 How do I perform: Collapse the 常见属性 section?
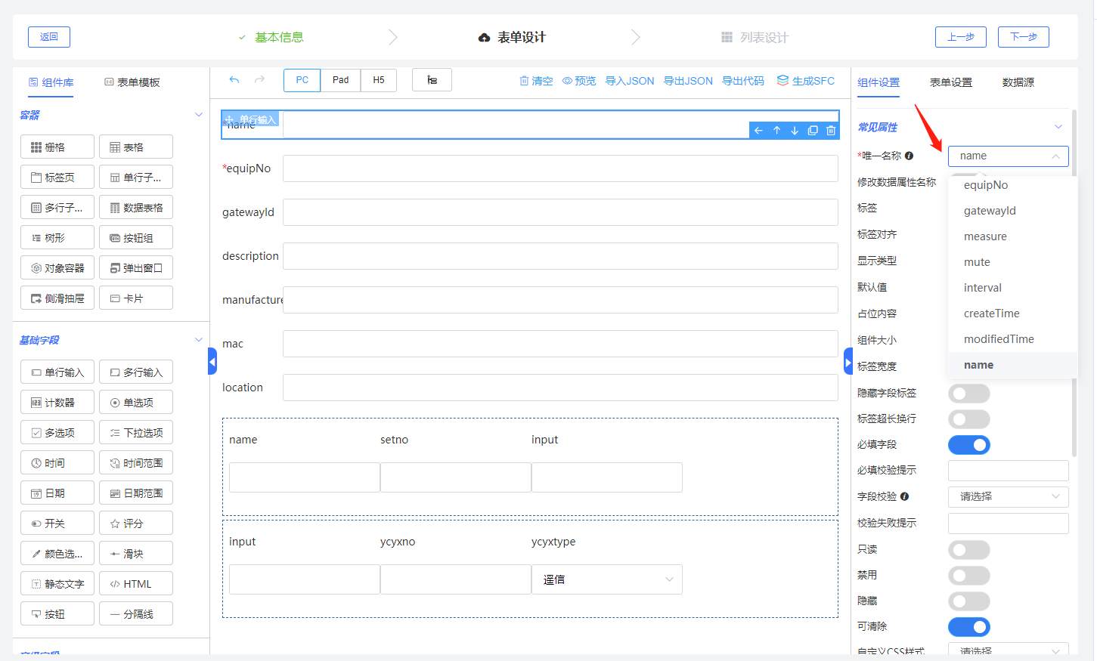coord(1058,127)
